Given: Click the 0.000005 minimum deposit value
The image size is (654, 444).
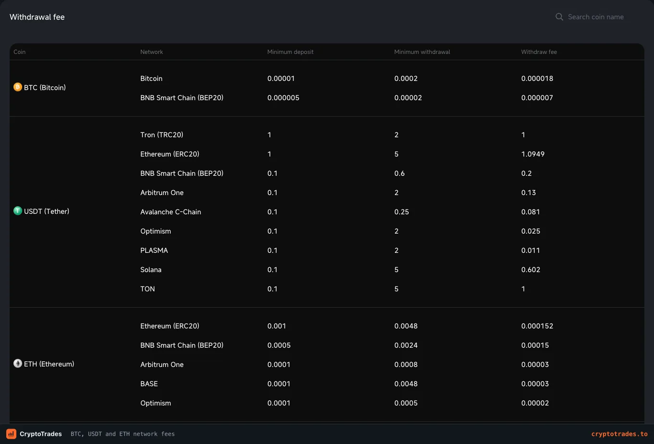Looking at the screenshot, I should click(283, 98).
